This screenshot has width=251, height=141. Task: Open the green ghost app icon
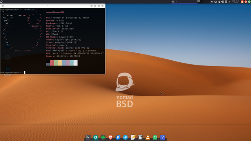[155, 137]
